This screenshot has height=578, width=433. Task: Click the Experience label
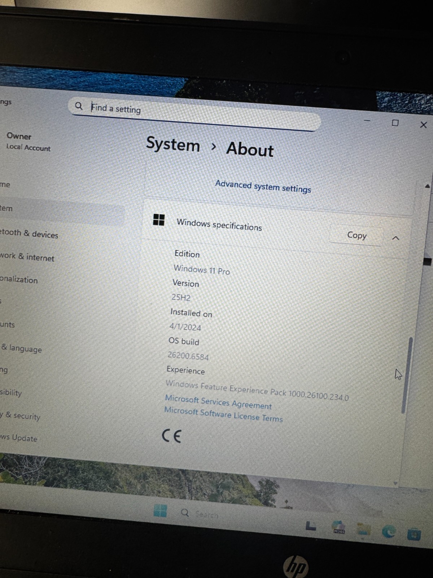click(x=185, y=370)
